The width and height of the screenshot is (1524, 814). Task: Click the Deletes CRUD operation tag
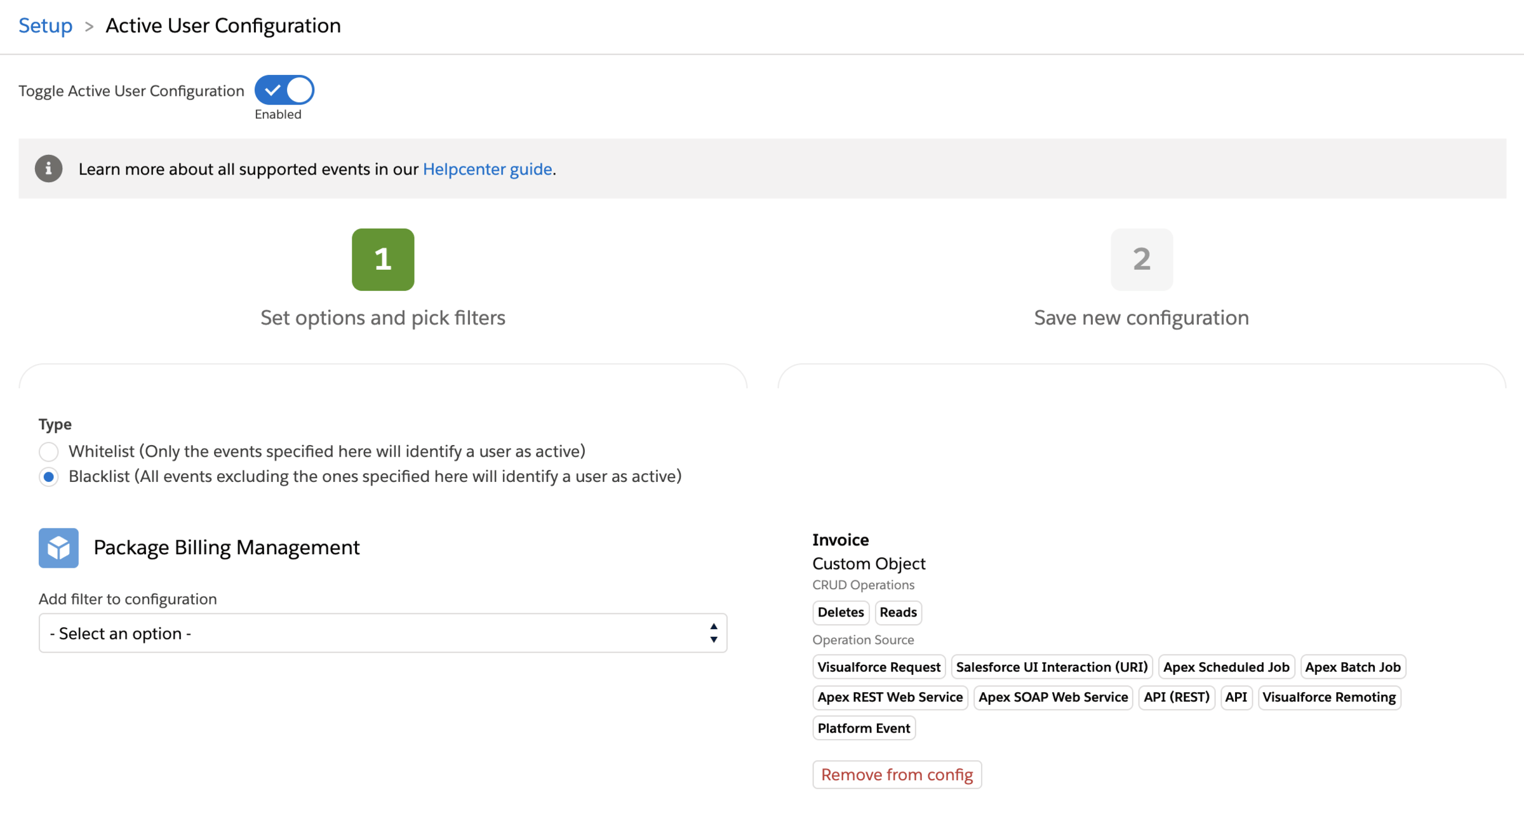tap(840, 612)
